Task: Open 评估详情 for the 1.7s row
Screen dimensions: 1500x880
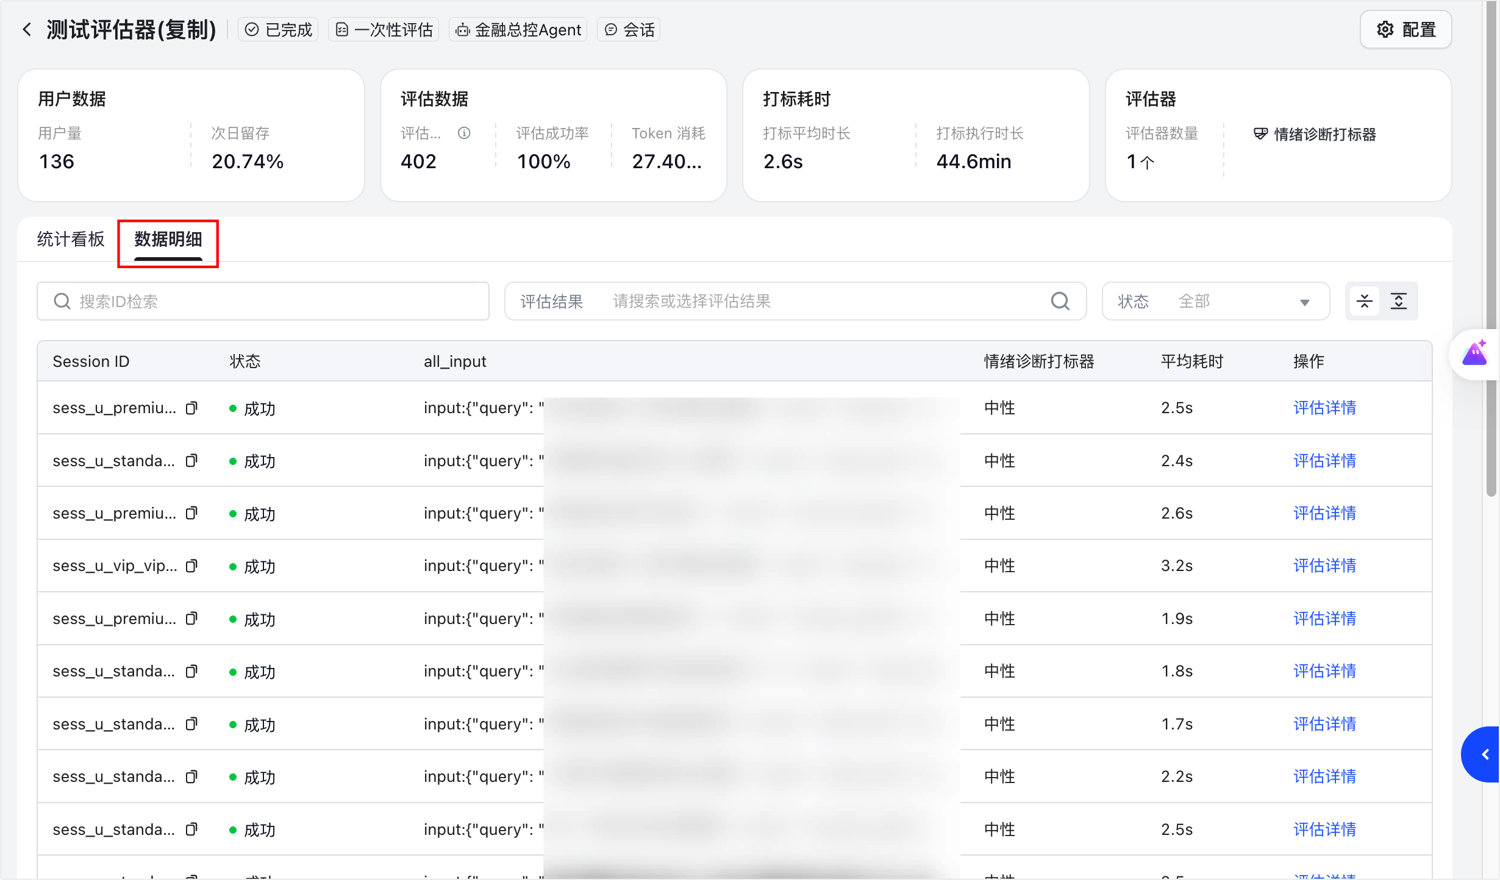Action: tap(1324, 724)
